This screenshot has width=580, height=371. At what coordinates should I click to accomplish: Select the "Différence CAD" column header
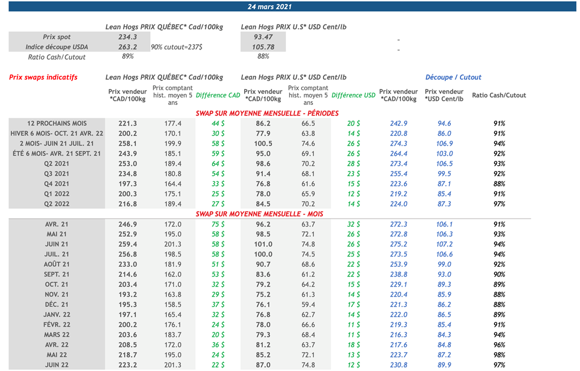click(x=218, y=95)
